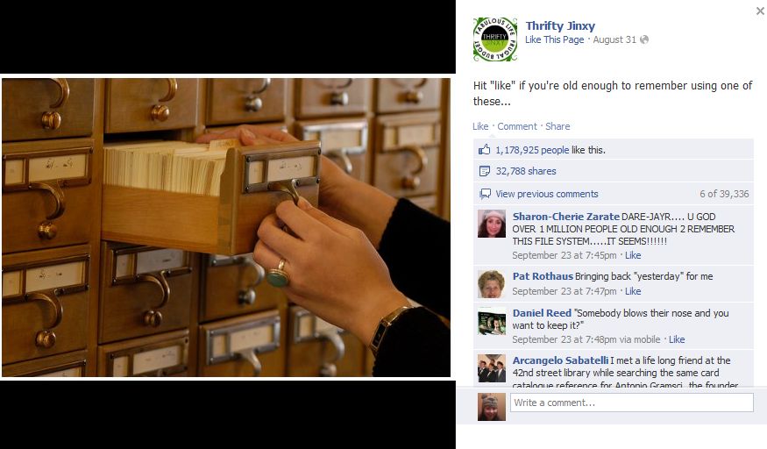Like the post using the Like link
Image resolution: width=767 pixels, height=449 pixels.
coord(480,126)
